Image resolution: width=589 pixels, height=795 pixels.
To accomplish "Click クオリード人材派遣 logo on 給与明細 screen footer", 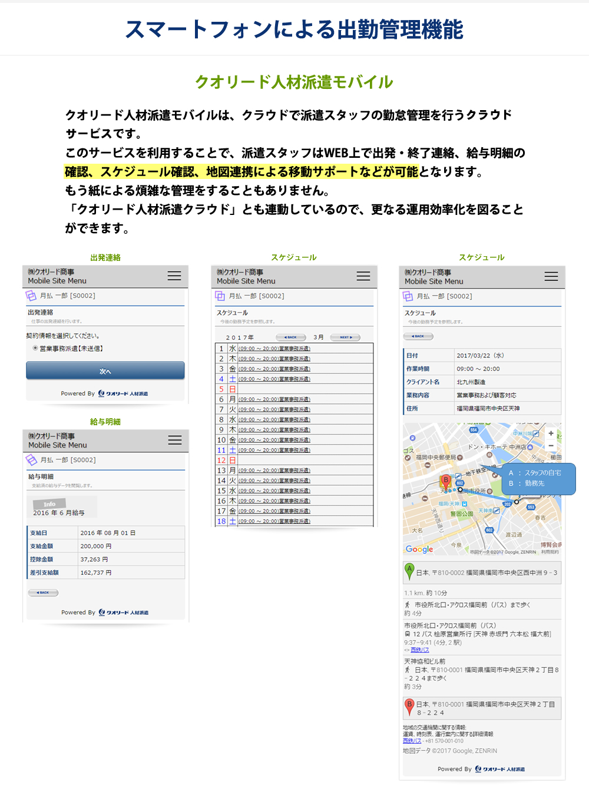I will [x=123, y=612].
